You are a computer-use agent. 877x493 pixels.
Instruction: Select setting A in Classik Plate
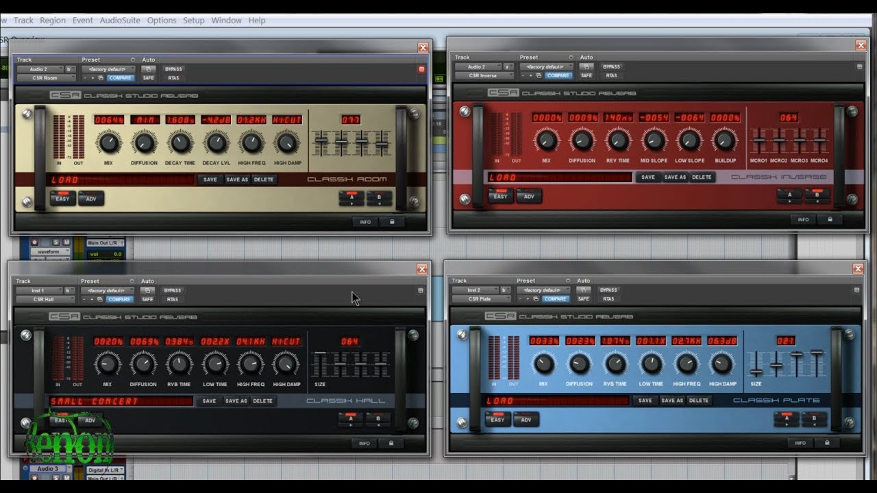(x=786, y=419)
